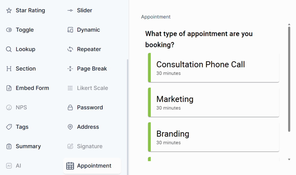Click the Appointment breadcrumb label
296x175 pixels.
click(x=156, y=17)
